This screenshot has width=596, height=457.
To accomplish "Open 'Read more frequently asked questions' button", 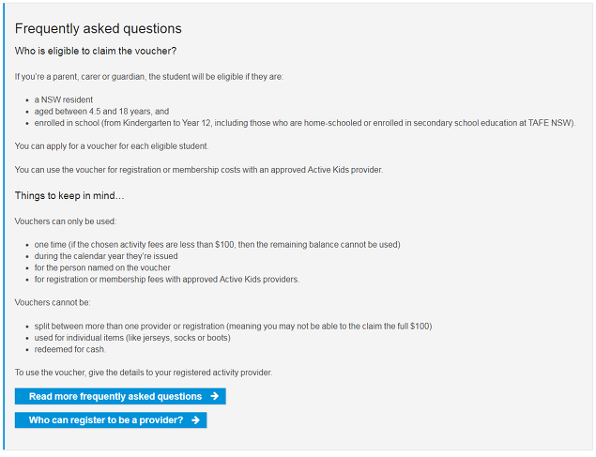I will [120, 396].
